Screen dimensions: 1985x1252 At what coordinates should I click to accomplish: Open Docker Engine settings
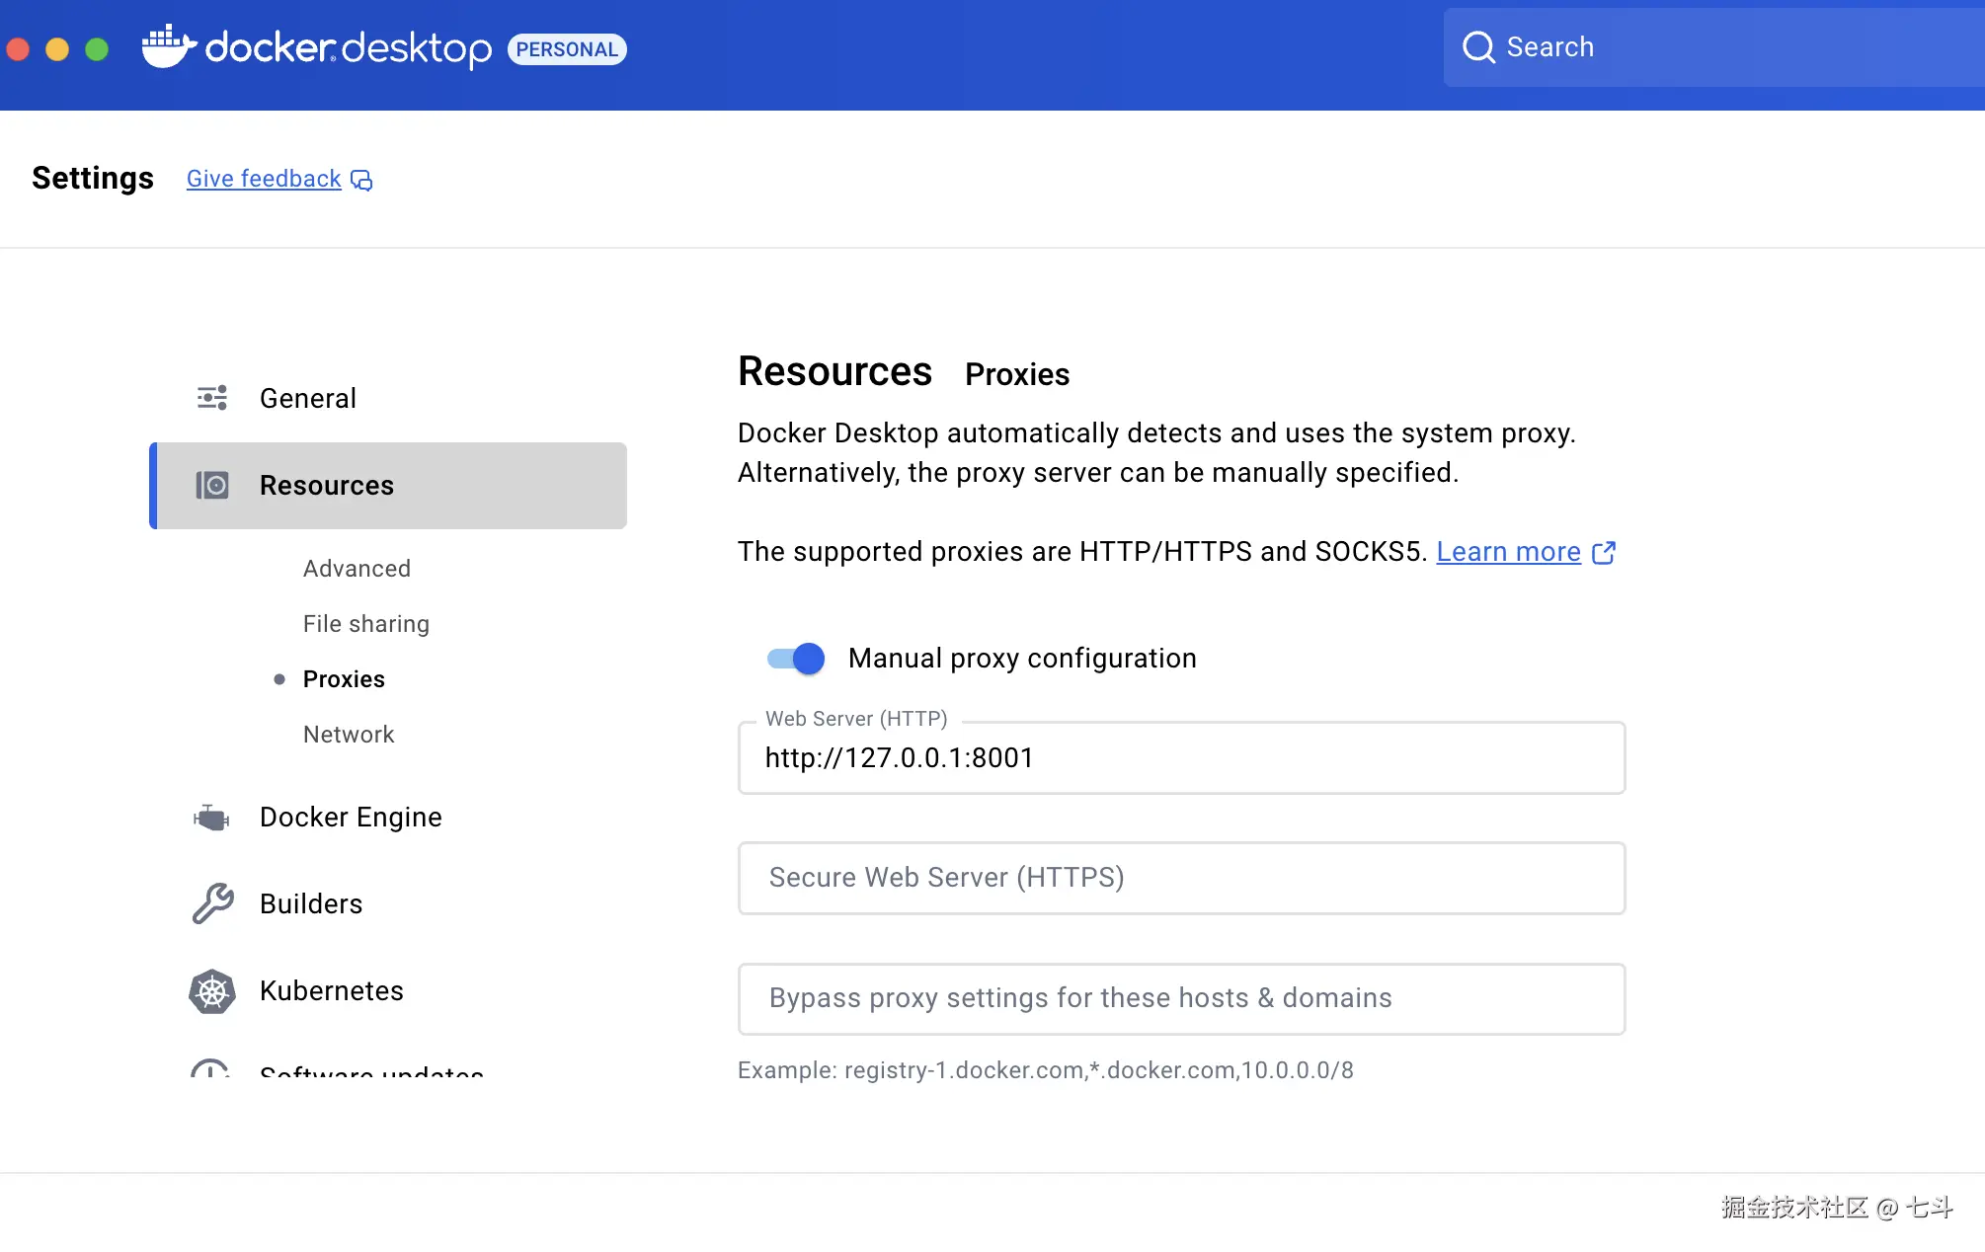coord(351,818)
